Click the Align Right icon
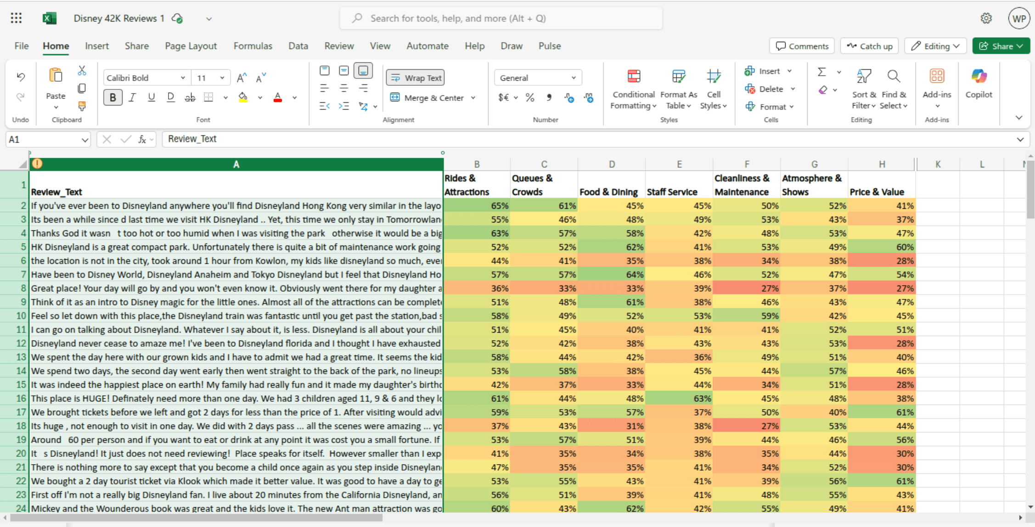Image resolution: width=1035 pixels, height=527 pixels. point(363,88)
